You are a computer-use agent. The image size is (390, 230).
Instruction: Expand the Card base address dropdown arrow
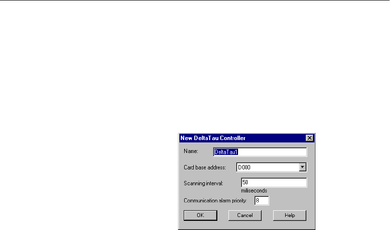tap(302, 167)
